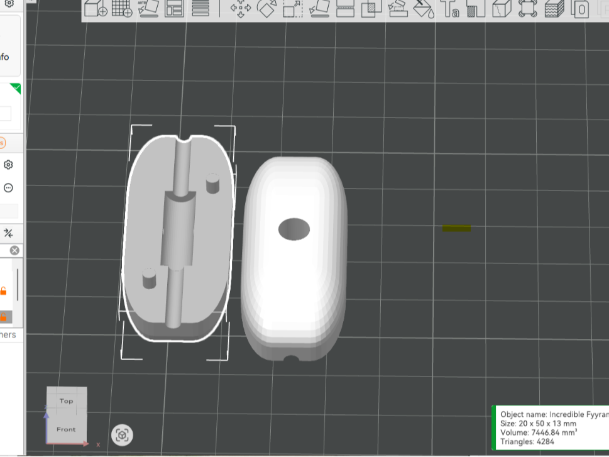The height and width of the screenshot is (457, 609).
Task: Click the Arrange all objects icon
Action: coord(174,8)
